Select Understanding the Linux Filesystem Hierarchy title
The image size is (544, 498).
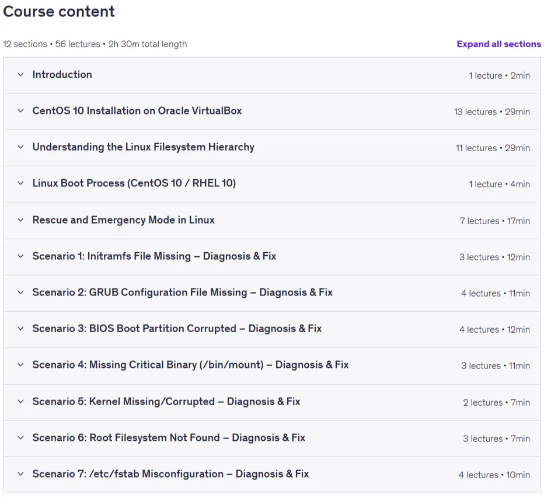[143, 147]
